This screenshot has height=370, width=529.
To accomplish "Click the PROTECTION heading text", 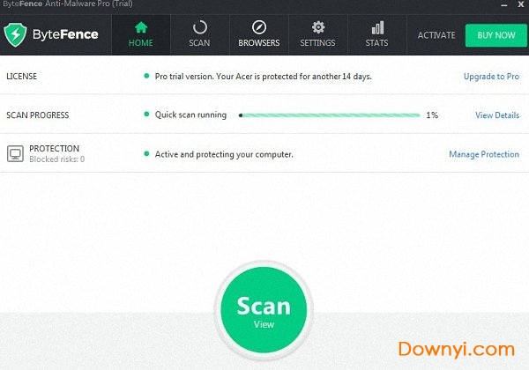I will coord(54,149).
